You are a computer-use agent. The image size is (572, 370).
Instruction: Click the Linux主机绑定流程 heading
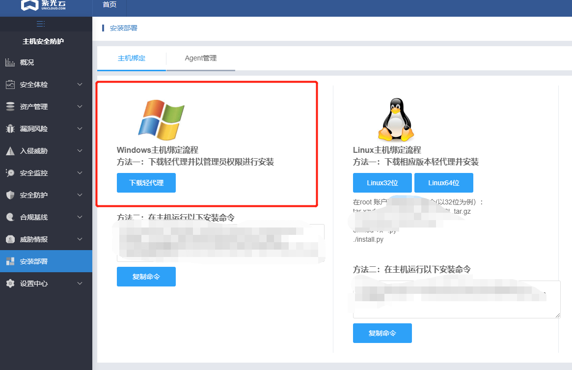click(x=387, y=150)
